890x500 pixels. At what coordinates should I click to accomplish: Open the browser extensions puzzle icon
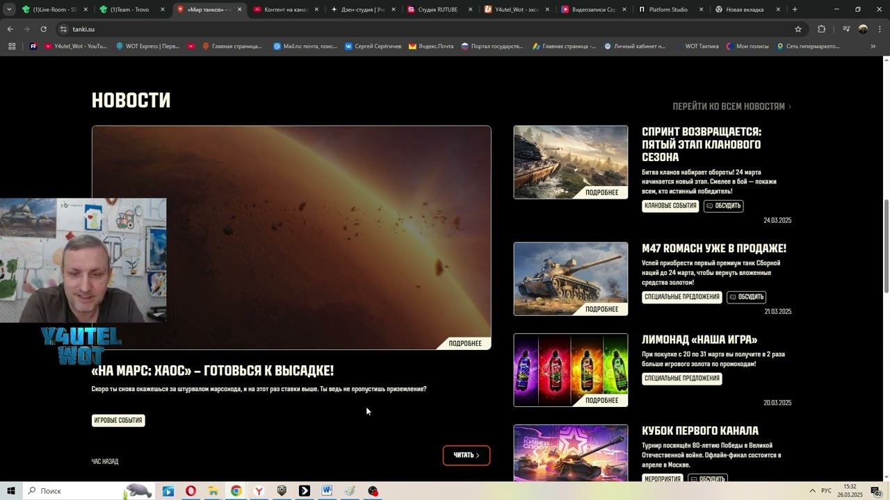(821, 29)
